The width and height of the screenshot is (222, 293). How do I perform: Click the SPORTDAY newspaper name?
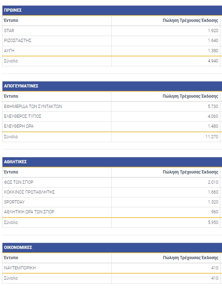coord(14,202)
